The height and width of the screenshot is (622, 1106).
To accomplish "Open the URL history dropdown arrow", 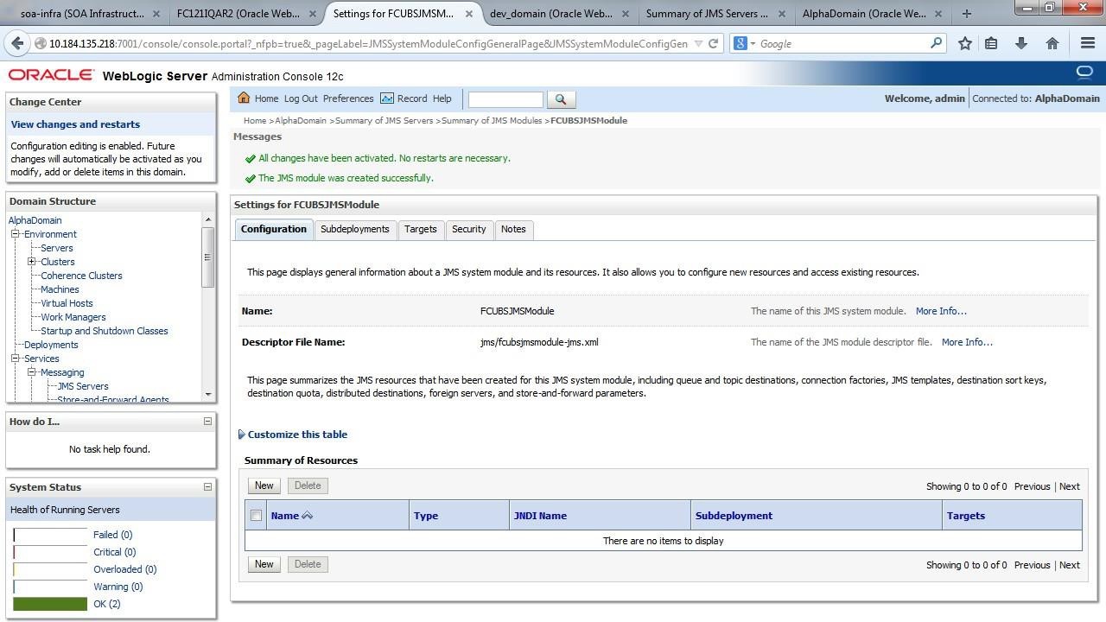I will (698, 43).
